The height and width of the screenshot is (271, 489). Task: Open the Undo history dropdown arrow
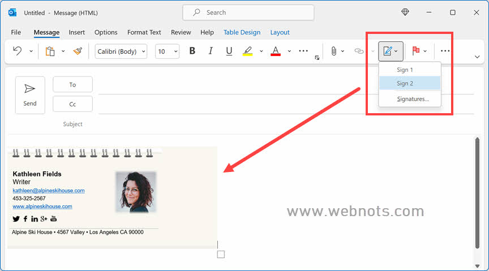pos(31,51)
